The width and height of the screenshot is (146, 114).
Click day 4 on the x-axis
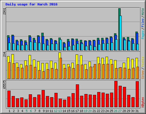(22, 111)
